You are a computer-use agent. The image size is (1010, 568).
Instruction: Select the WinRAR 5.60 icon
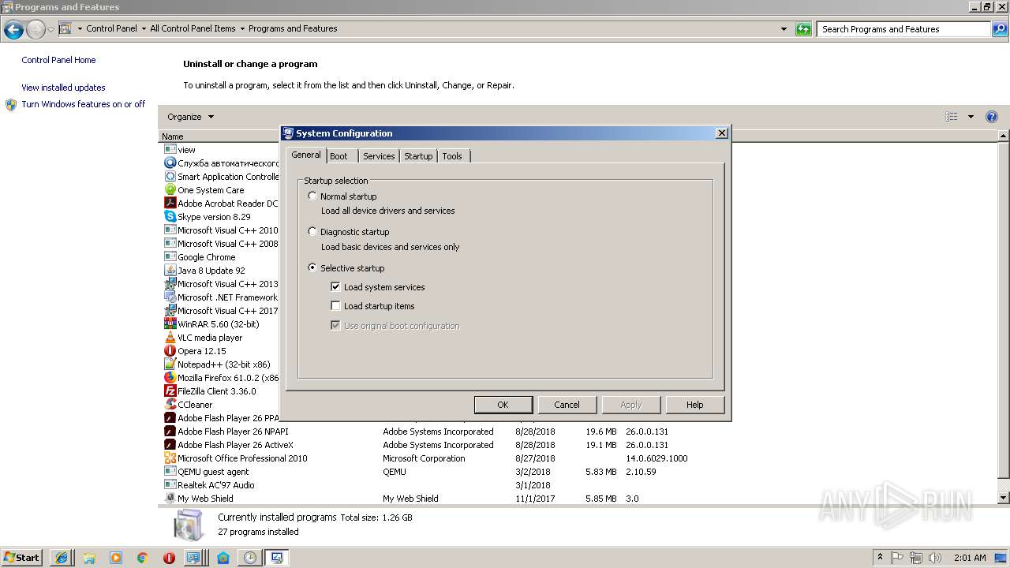point(170,324)
